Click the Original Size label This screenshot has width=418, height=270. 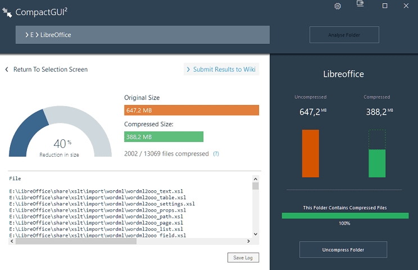tap(142, 98)
